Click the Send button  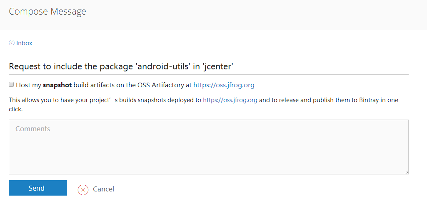coord(38,188)
